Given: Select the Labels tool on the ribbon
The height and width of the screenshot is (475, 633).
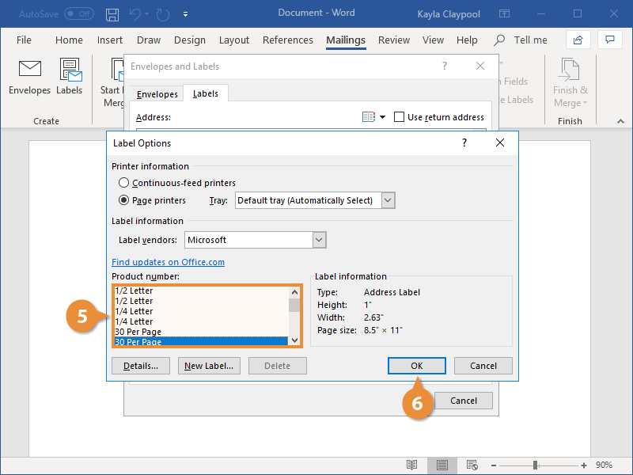Looking at the screenshot, I should pyautogui.click(x=70, y=77).
